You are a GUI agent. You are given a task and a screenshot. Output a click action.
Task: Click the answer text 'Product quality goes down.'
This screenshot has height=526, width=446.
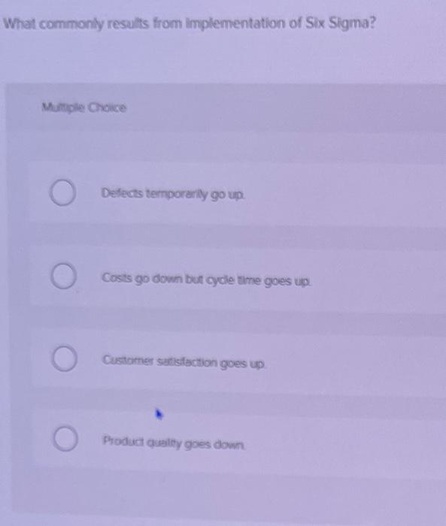click(174, 443)
